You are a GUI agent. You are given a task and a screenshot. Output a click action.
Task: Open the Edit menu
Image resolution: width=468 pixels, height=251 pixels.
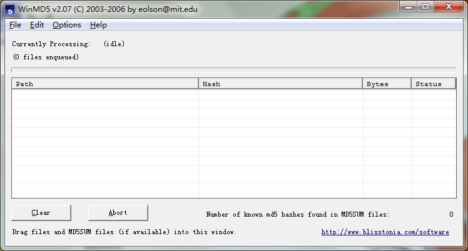(37, 25)
